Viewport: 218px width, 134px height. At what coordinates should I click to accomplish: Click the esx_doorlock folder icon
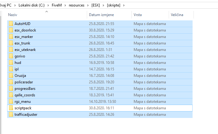tap(11, 30)
